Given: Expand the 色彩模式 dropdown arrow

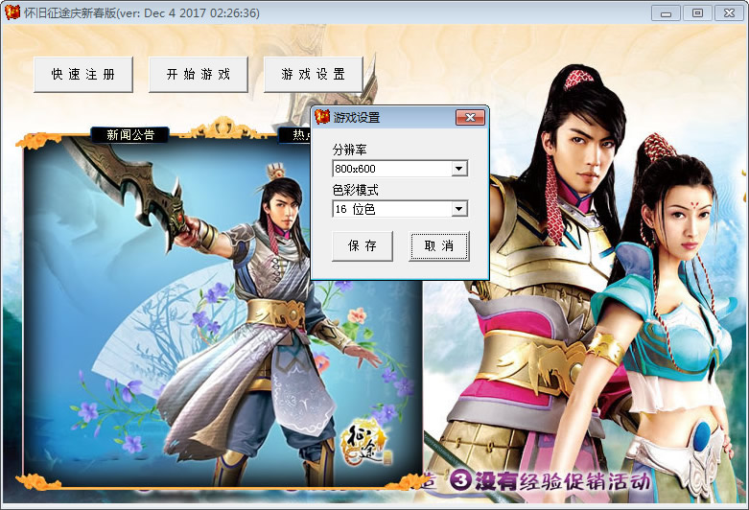Looking at the screenshot, I should click(459, 209).
